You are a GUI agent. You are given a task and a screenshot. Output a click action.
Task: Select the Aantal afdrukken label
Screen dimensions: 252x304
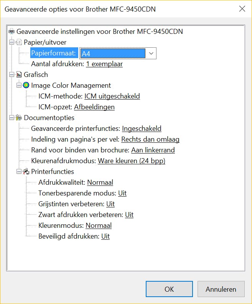pos(58,64)
